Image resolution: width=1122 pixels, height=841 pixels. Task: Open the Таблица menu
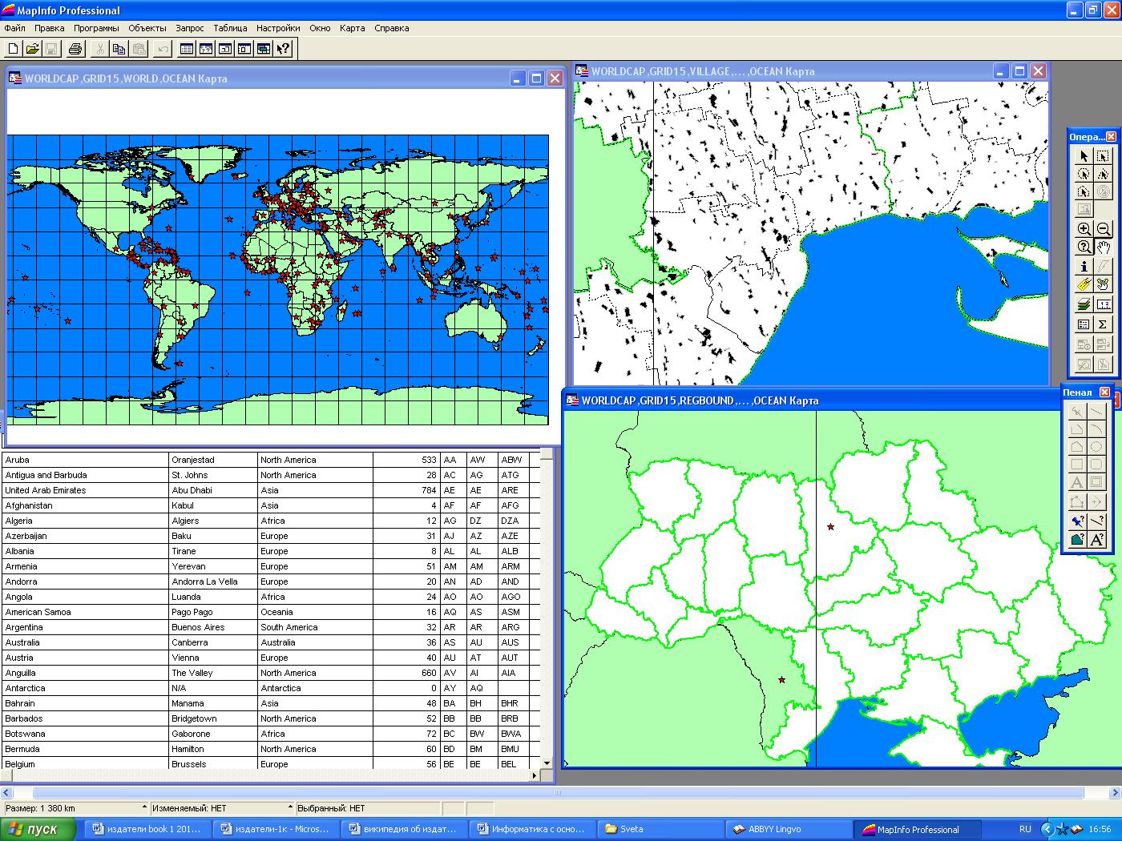(231, 28)
